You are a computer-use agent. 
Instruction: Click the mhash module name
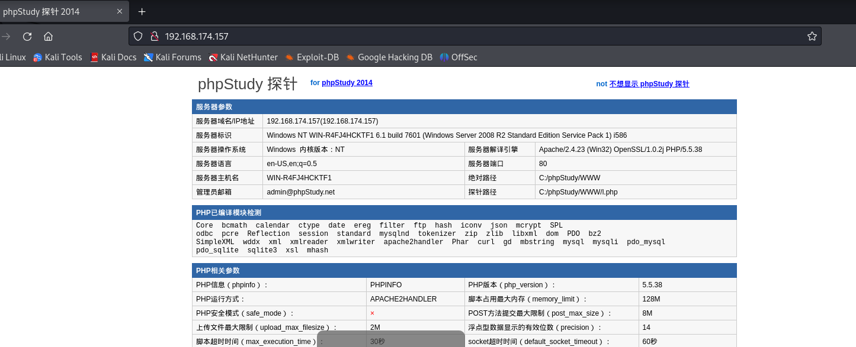(318, 250)
